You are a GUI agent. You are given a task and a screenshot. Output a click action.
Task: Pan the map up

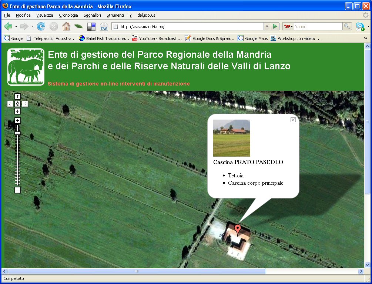point(17,96)
